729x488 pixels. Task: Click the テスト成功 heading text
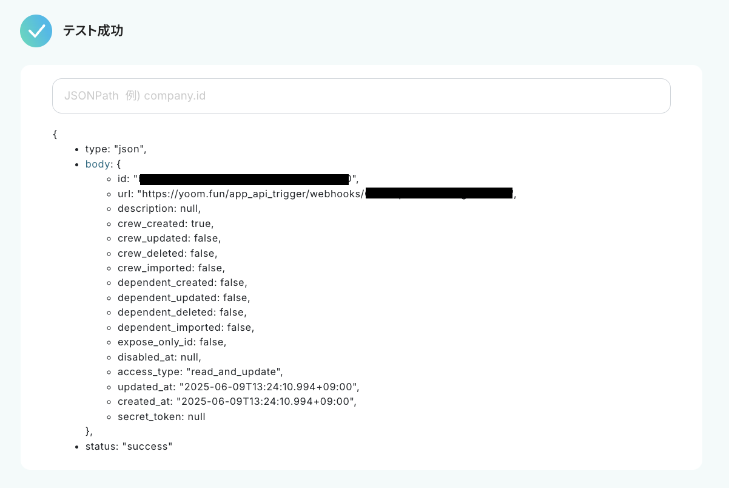(93, 31)
